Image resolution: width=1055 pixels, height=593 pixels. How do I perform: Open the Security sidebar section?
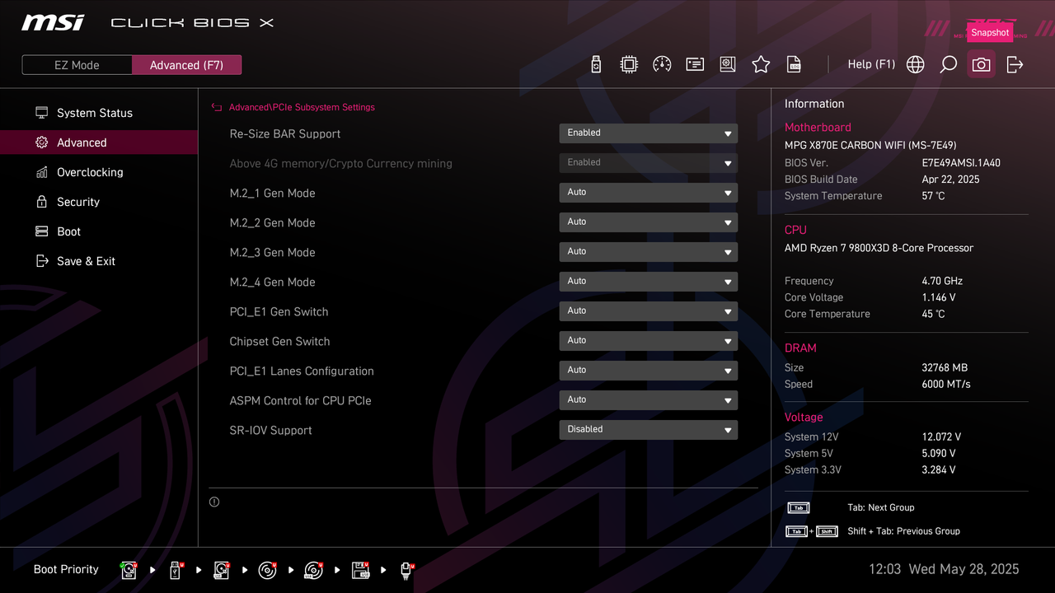(x=99, y=202)
